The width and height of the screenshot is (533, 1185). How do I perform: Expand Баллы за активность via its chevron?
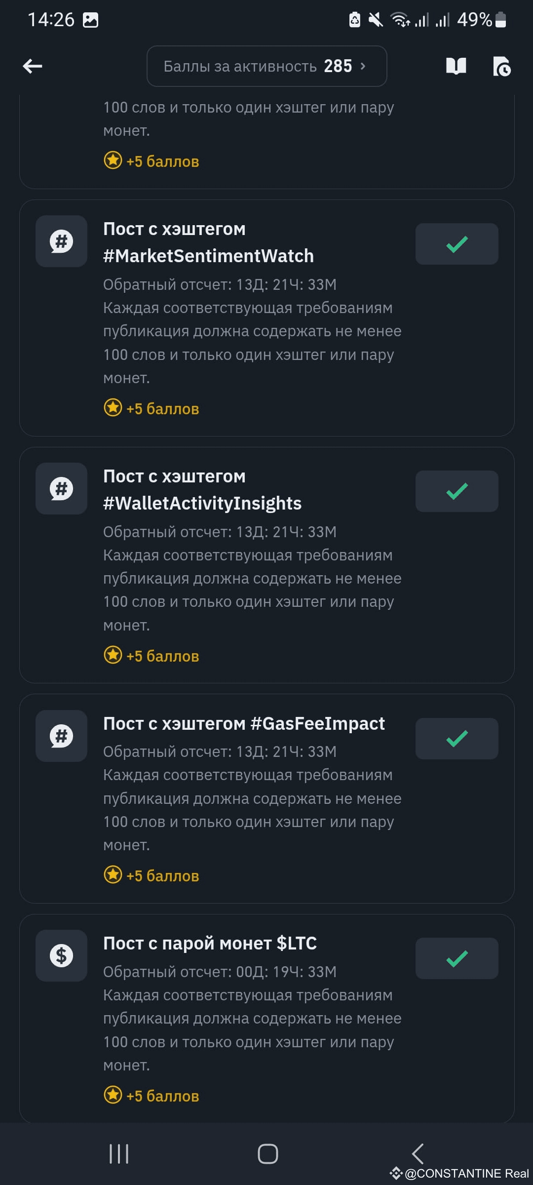click(363, 66)
